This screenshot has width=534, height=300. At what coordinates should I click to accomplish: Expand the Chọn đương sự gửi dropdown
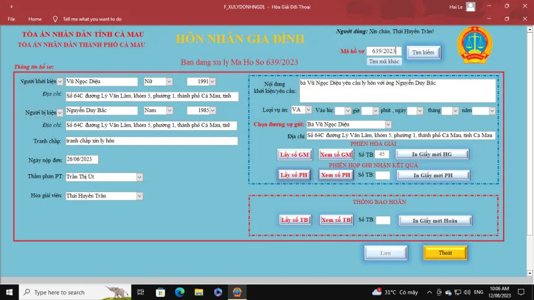tap(388, 124)
